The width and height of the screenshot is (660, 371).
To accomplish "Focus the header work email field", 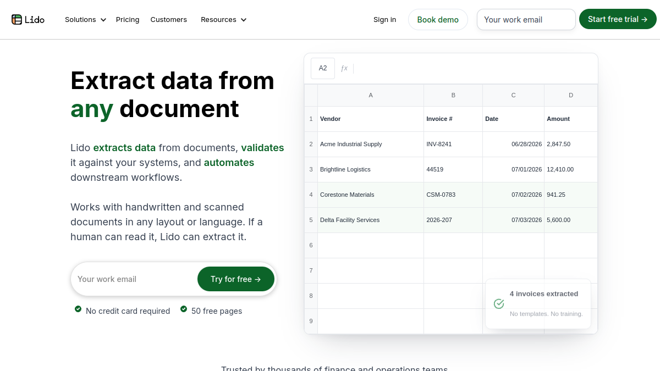I will point(526,19).
